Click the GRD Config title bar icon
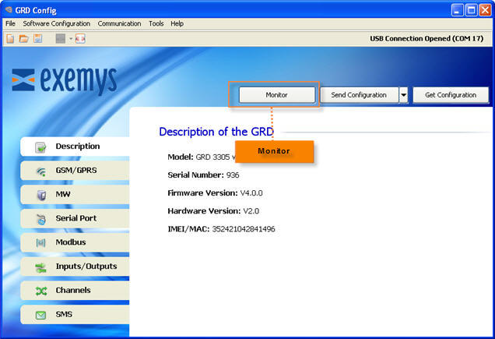Viewport: 495px width, 339px height. (x=9, y=10)
